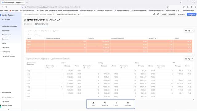The width and height of the screenshot is (197, 111).
Task: Open Дашборды in the sidebar
Action: (x=6, y=47)
